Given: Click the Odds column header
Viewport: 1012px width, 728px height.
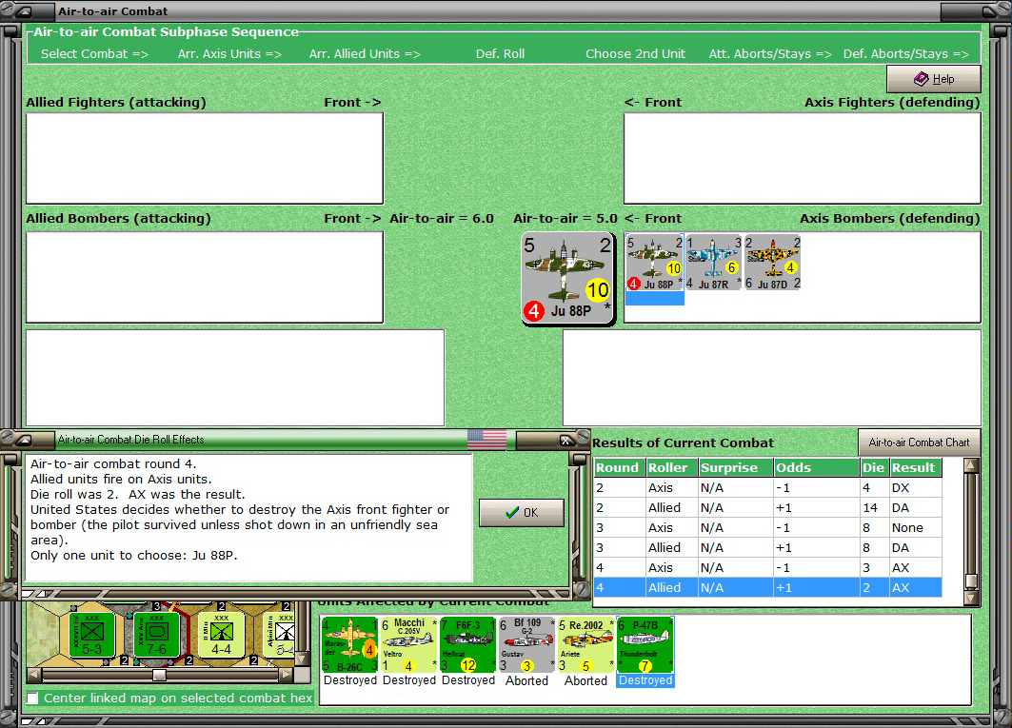Looking at the screenshot, I should [x=817, y=467].
